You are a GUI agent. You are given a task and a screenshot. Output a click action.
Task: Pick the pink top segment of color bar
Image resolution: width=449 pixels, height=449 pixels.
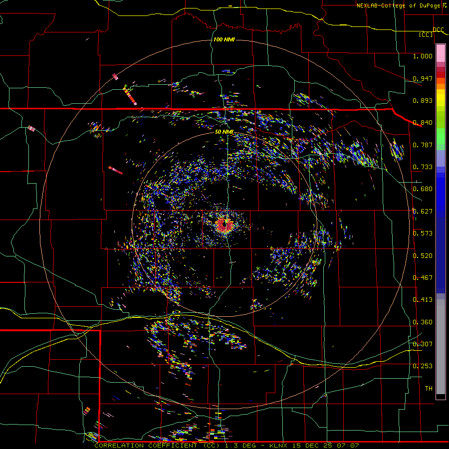(441, 53)
